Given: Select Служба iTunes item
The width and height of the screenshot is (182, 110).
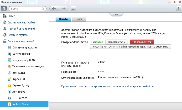Looking at the screenshot, I should (x=21, y=54).
